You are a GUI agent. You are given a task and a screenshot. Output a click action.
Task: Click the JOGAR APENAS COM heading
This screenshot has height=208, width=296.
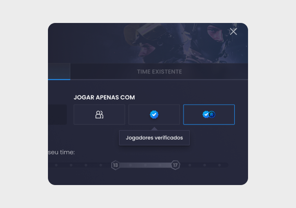coord(107,97)
